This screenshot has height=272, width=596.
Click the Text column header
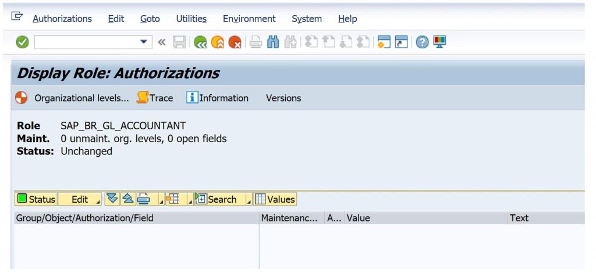pyautogui.click(x=546, y=218)
